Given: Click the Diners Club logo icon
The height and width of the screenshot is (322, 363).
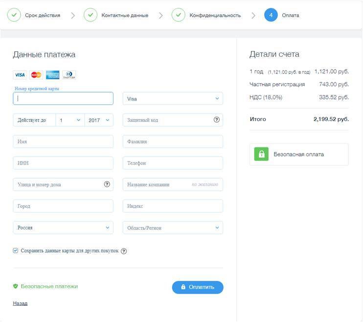Looking at the screenshot, I should pyautogui.click(x=69, y=75).
